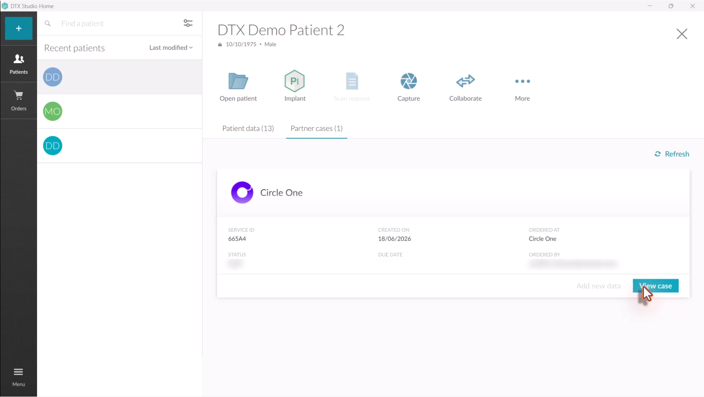704x397 pixels.
Task: Open the patient filter settings icon
Action: [188, 23]
